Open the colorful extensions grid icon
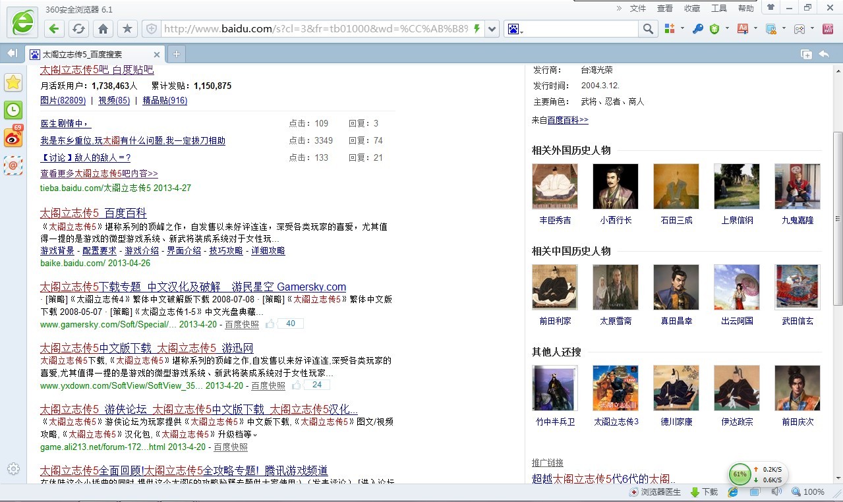843x502 pixels. 670,29
